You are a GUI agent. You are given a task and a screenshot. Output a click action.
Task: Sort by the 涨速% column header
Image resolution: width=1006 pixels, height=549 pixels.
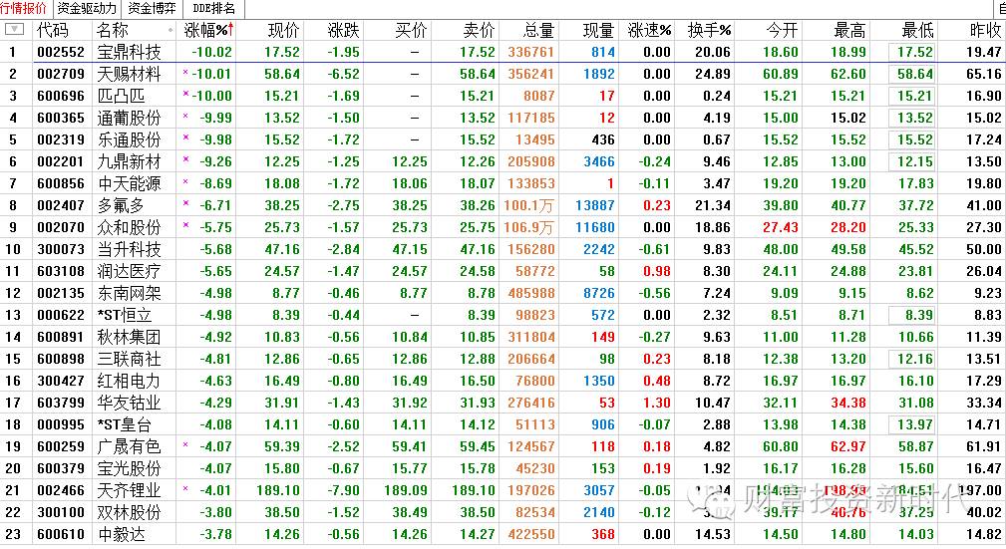pyautogui.click(x=649, y=30)
